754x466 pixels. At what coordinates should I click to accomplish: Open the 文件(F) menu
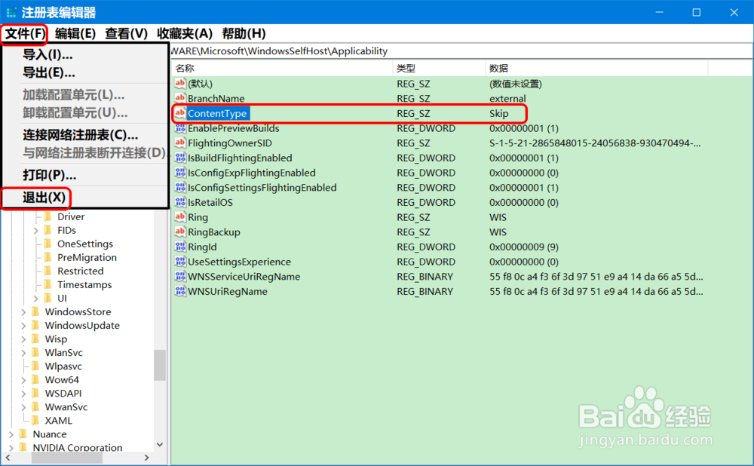pos(25,34)
